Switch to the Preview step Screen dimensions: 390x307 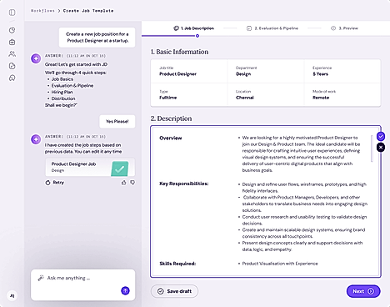[344, 28]
